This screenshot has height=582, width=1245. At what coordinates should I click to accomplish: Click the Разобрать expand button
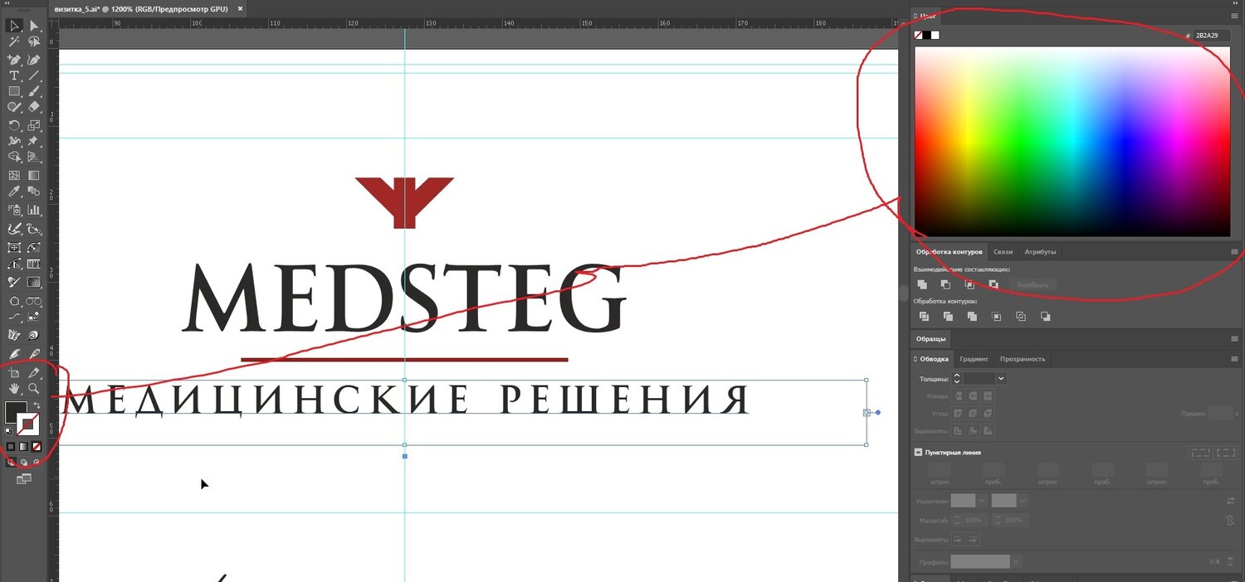click(1033, 284)
